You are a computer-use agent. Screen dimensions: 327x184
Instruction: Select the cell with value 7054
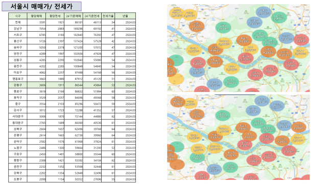coord(36,29)
